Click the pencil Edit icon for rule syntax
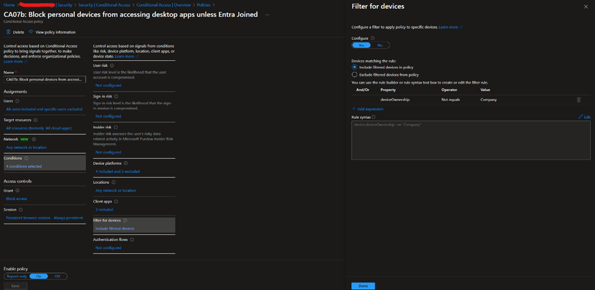Image resolution: width=595 pixels, height=290 pixels. coord(580,117)
